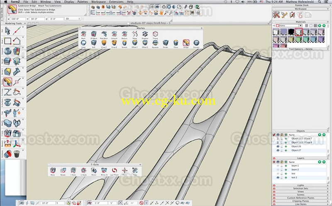Add a new object with green plus
The image size is (332, 206).
(x=320, y=135)
